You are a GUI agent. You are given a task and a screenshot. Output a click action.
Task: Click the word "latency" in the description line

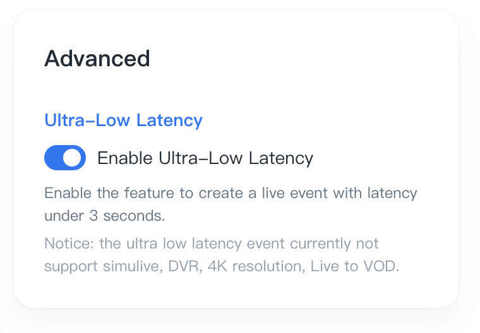pyautogui.click(x=390, y=193)
